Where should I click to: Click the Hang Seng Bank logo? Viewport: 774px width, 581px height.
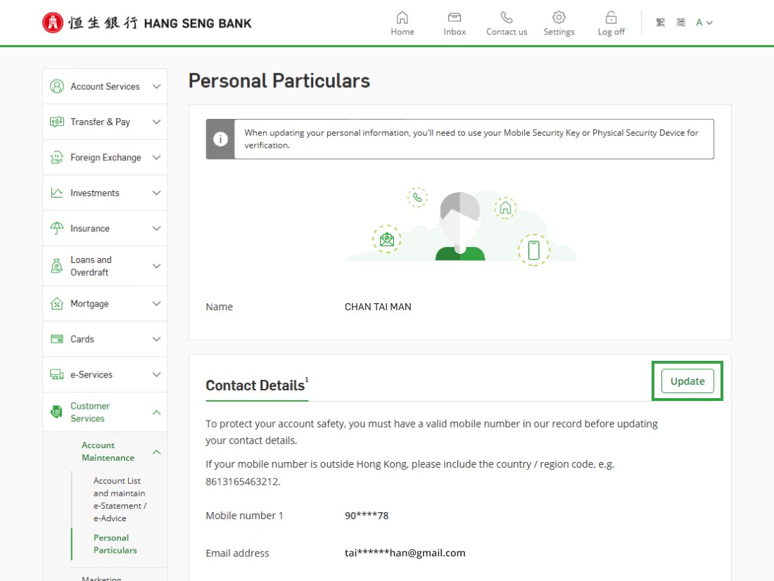(x=146, y=23)
